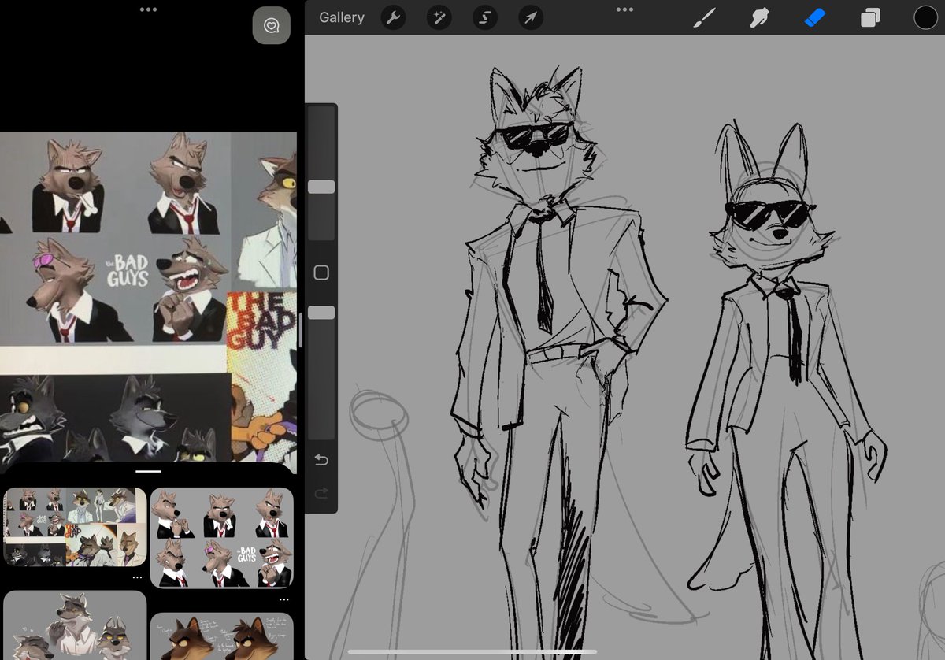945x660 pixels.
Task: Select the Smudge tool
Action: [x=759, y=17]
